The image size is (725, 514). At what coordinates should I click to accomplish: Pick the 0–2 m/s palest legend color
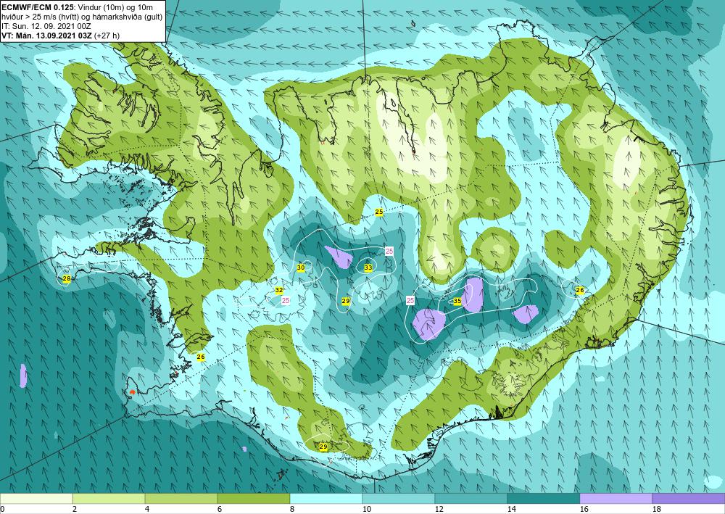(36, 498)
